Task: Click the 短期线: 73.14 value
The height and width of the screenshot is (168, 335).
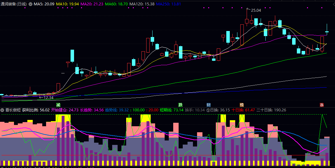Action: [x=172, y=110]
